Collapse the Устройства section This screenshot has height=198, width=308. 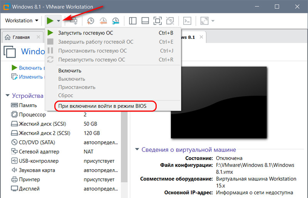click(7, 96)
